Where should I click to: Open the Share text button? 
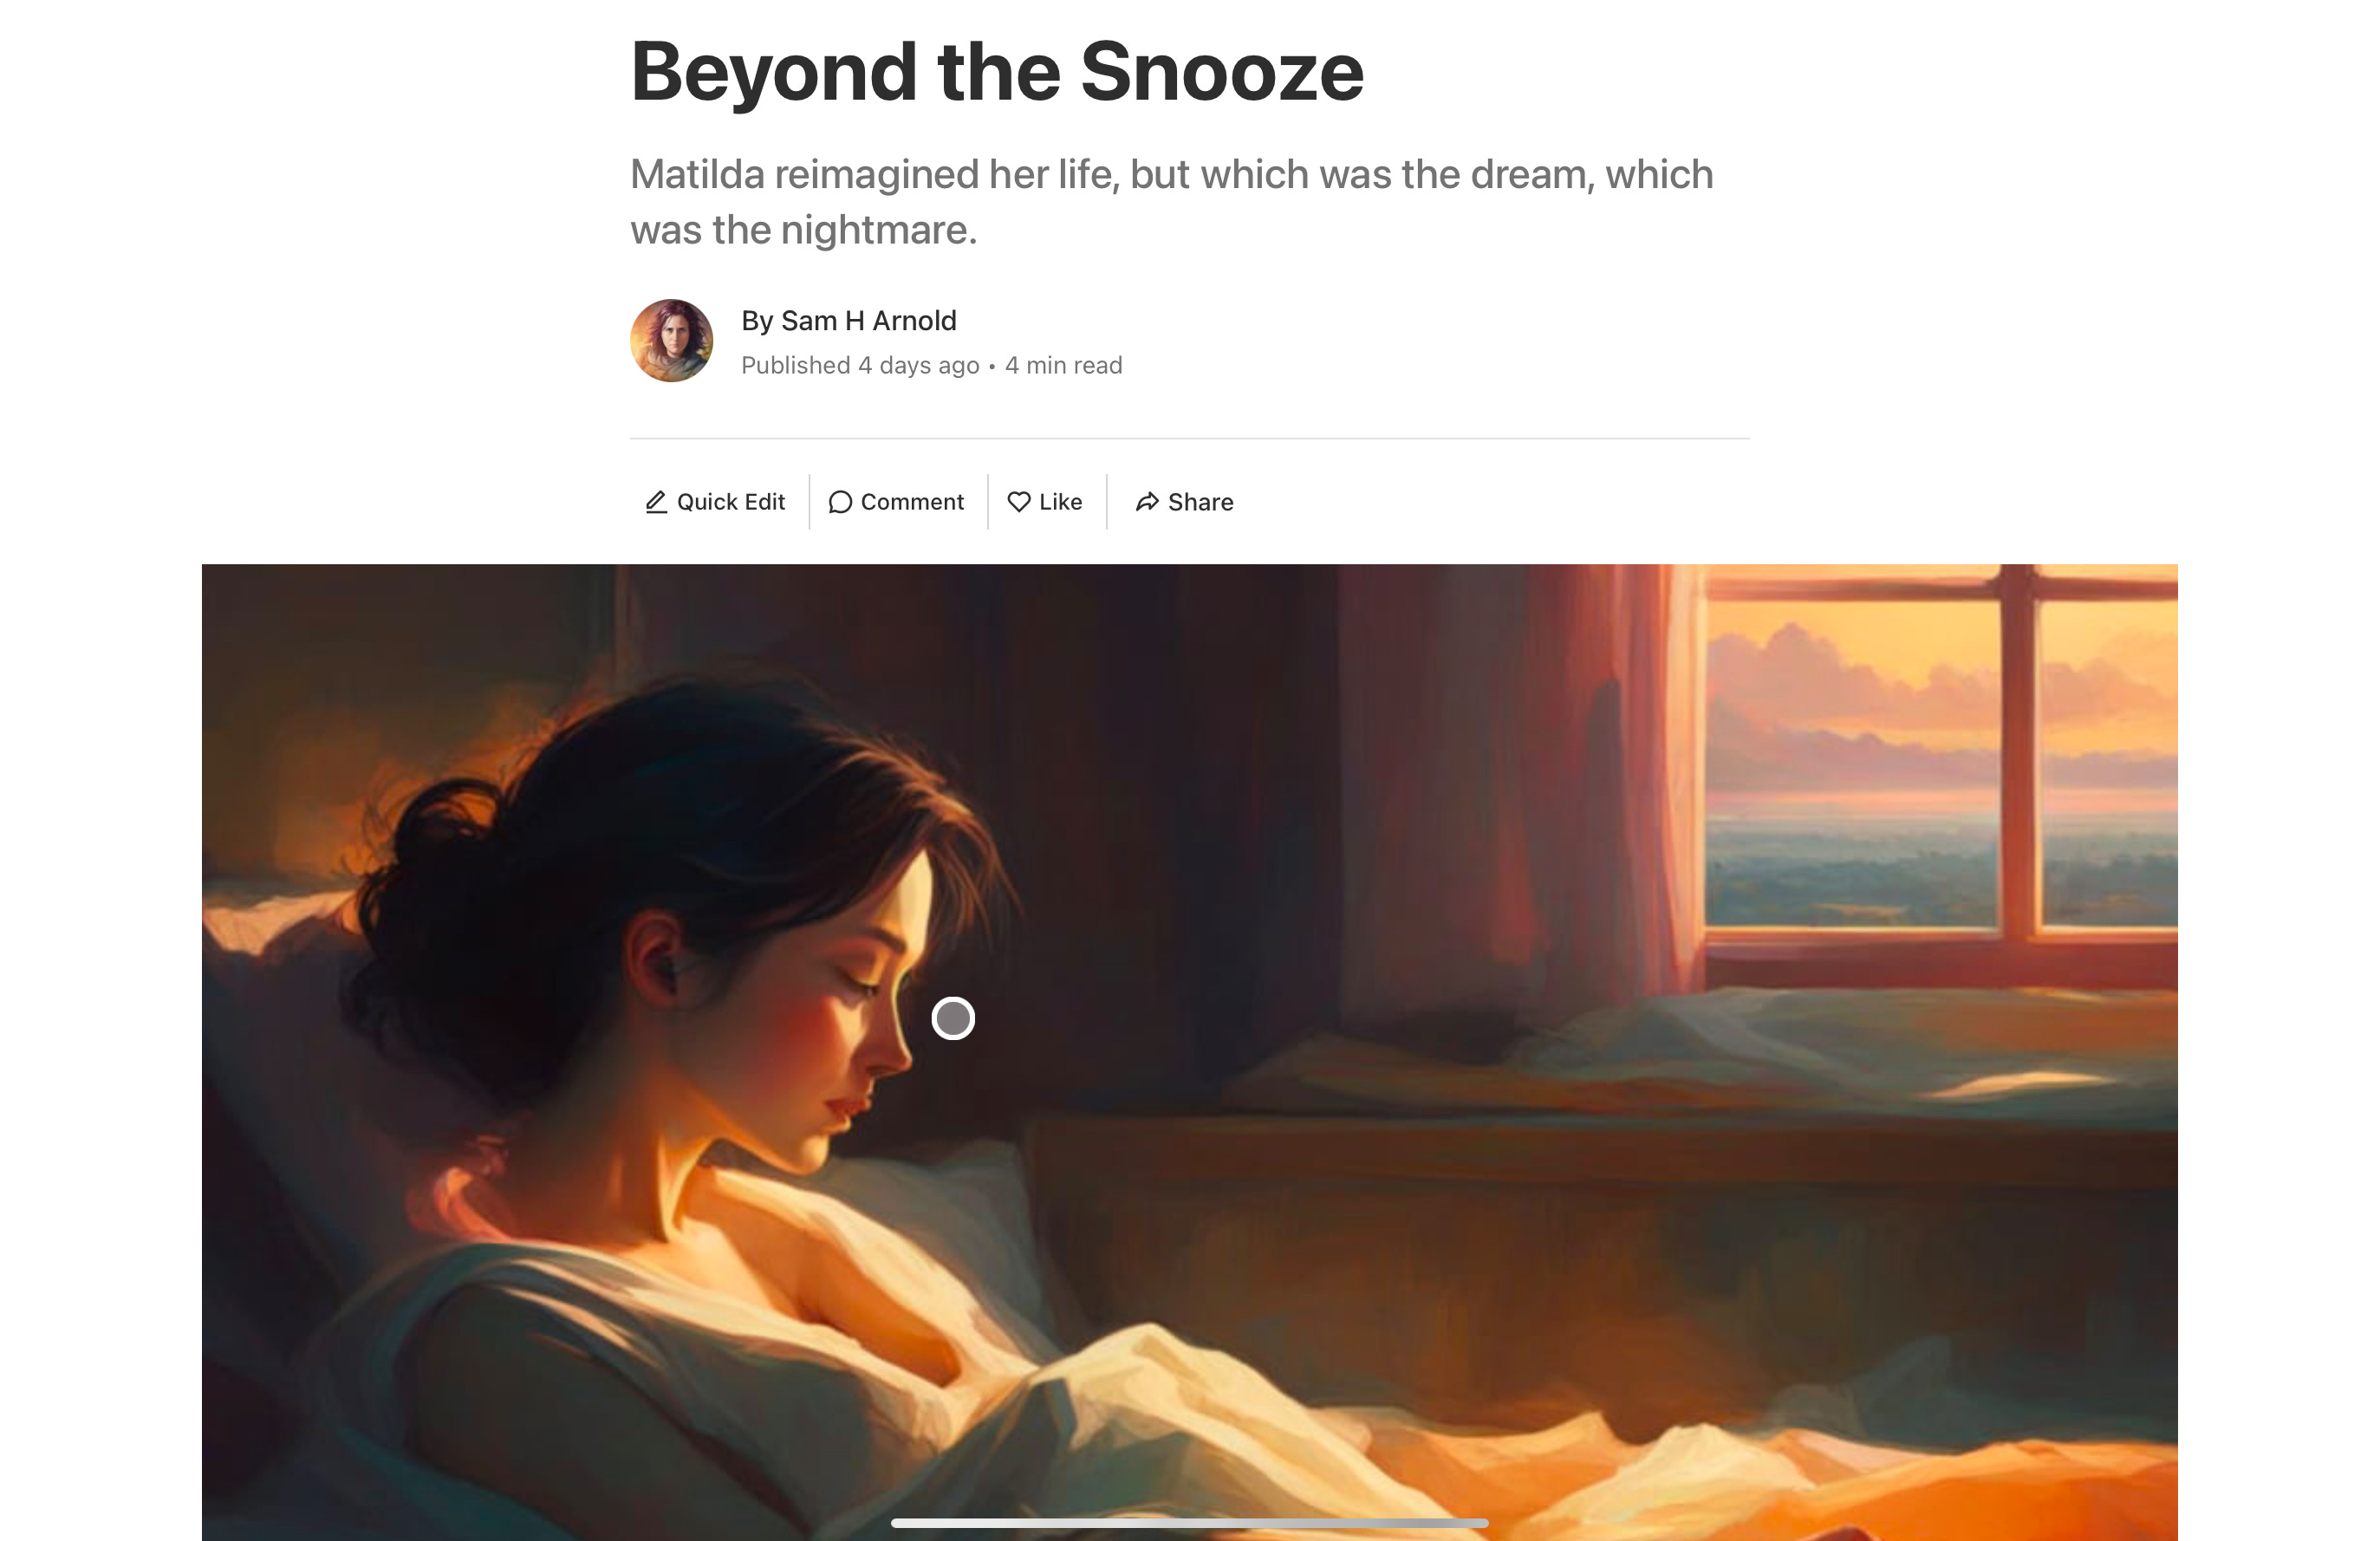point(1201,502)
